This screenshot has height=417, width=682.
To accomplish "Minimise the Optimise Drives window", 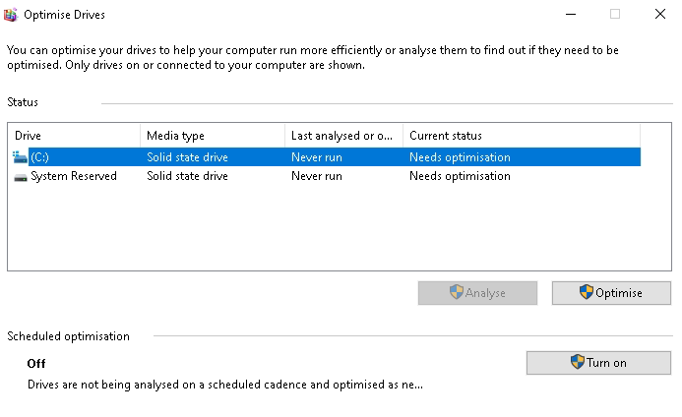I will [x=570, y=15].
